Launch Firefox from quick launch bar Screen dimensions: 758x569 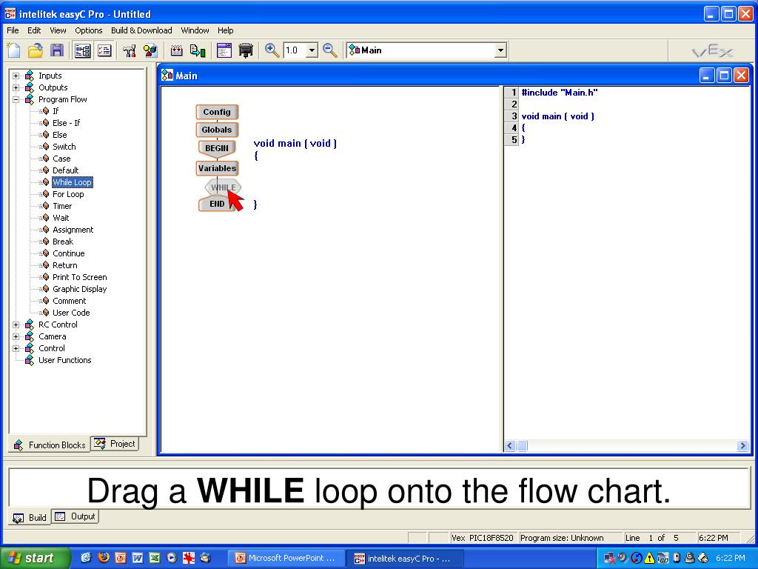click(x=104, y=558)
